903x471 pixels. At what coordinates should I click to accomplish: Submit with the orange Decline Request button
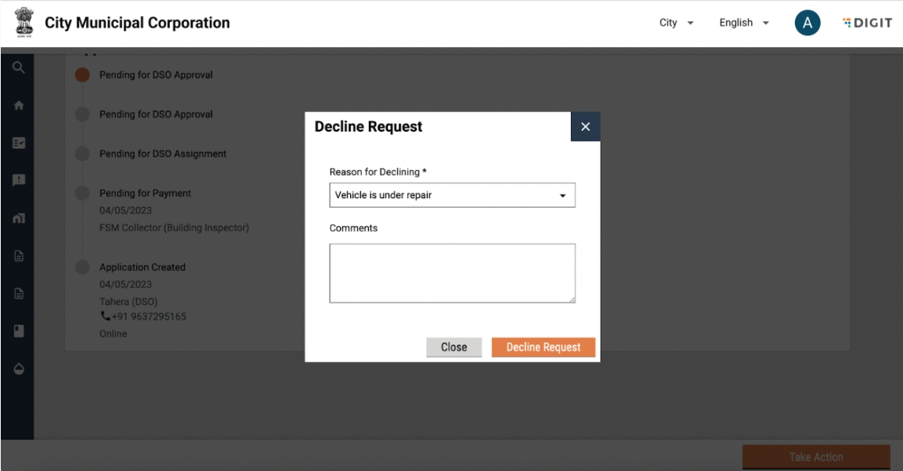click(543, 347)
